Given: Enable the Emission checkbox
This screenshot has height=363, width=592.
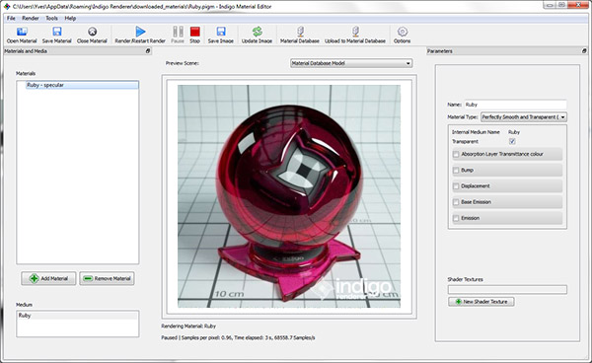Looking at the screenshot, I should click(456, 218).
